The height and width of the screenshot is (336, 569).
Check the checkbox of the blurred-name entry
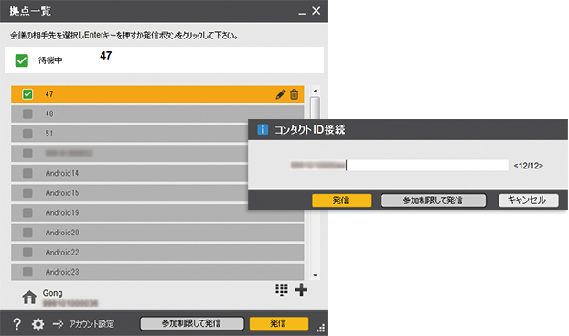[27, 153]
